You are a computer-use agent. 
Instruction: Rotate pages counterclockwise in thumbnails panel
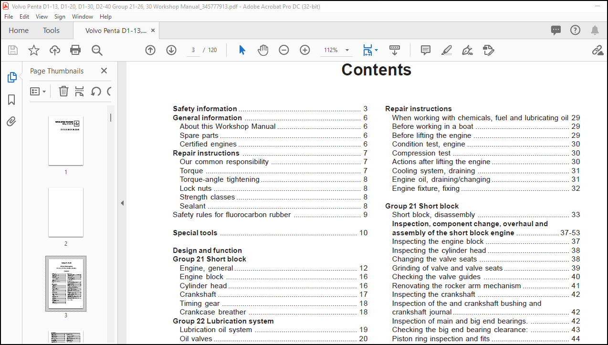(x=96, y=91)
